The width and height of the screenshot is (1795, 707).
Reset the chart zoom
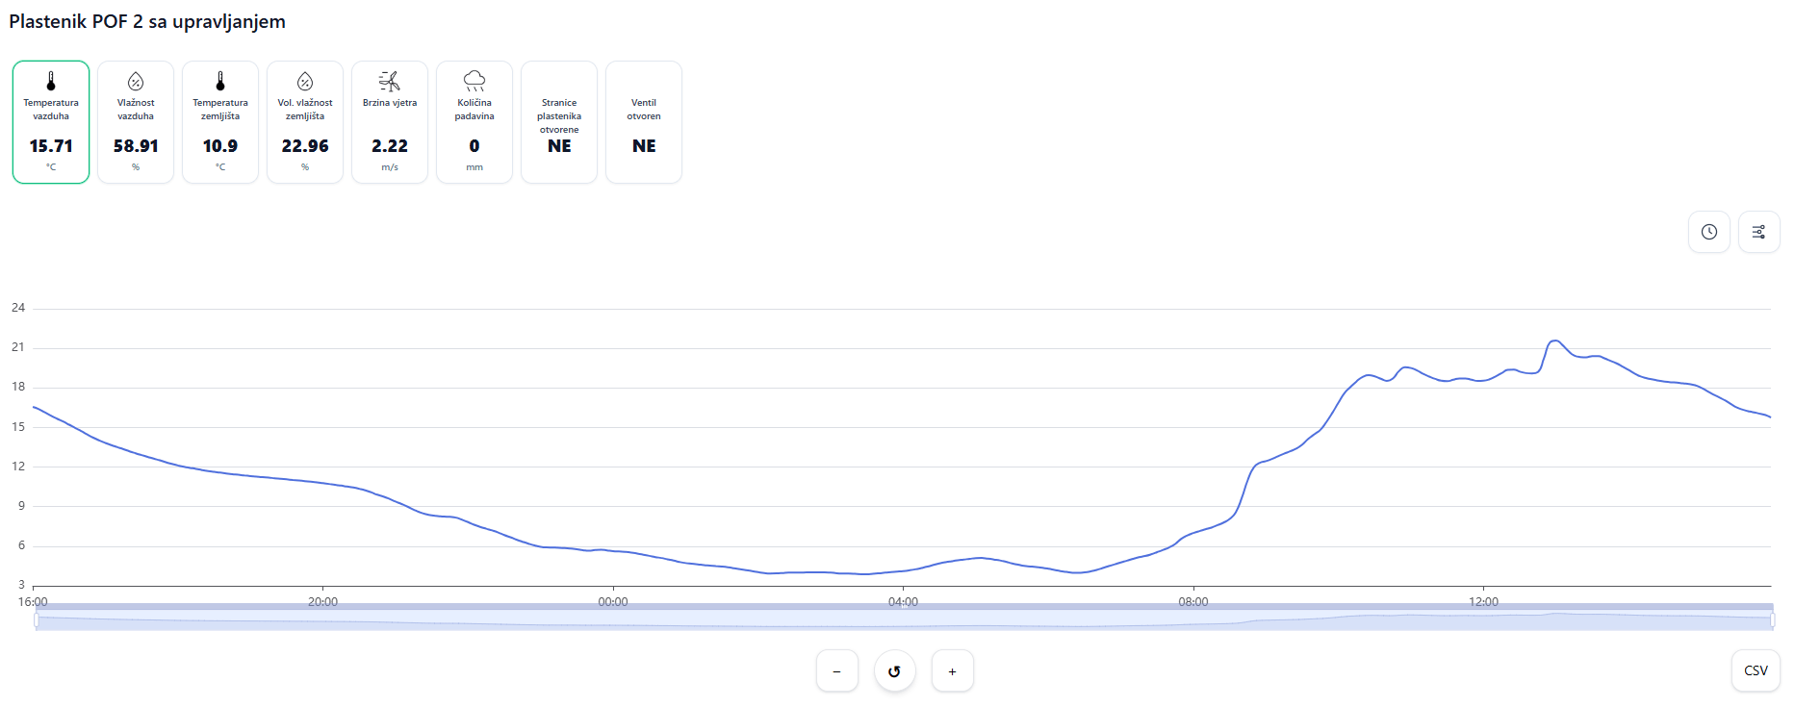(895, 671)
